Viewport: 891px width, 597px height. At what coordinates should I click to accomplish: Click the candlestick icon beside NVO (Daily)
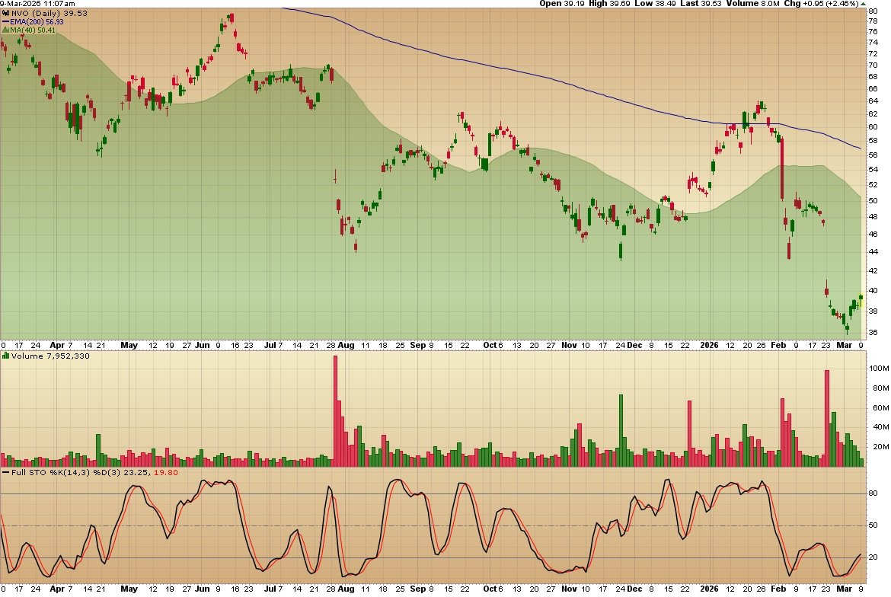(x=6, y=13)
